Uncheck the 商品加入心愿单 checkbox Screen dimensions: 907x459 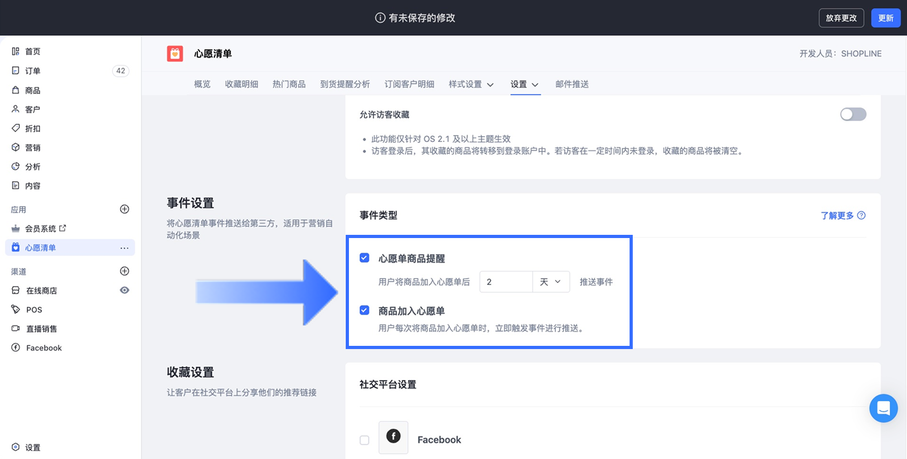coord(364,310)
